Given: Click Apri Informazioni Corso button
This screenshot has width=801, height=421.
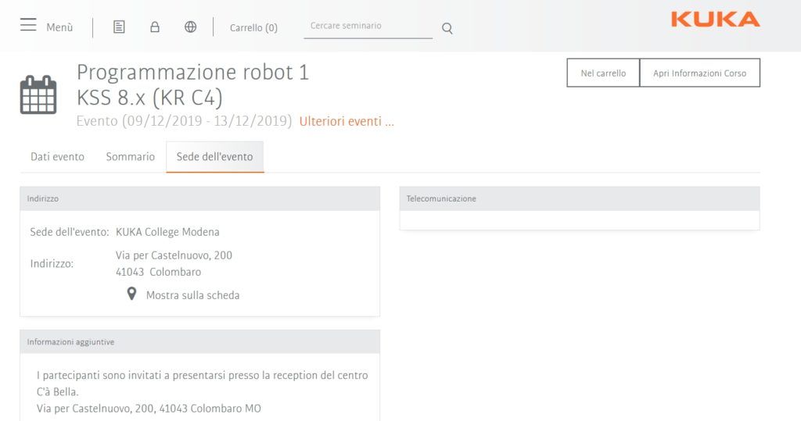Looking at the screenshot, I should pyautogui.click(x=699, y=73).
